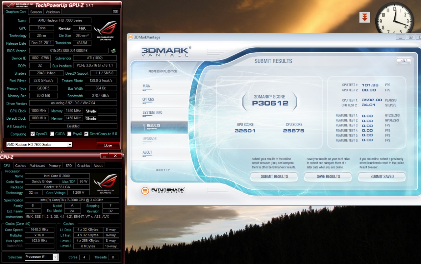This screenshot has width=421, height=264.
Task: Click the BIOS save chip icon in GPU-Z
Action: [113, 51]
